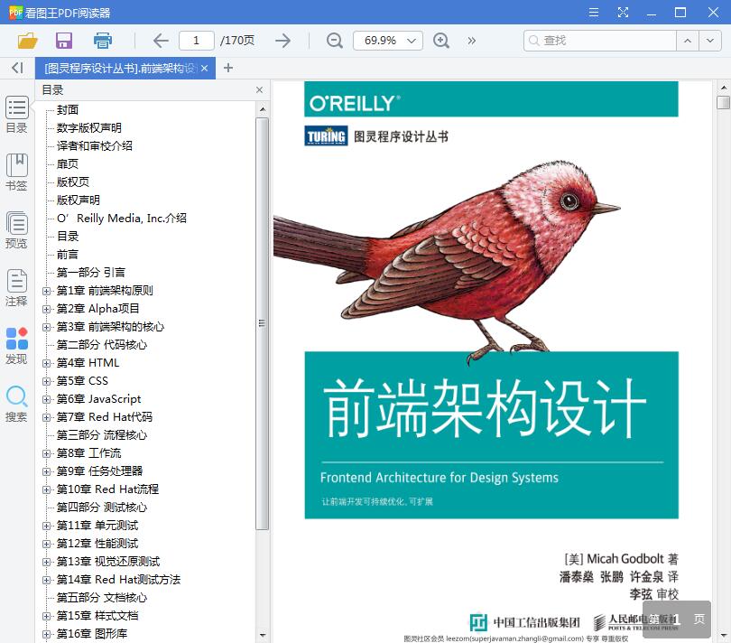Toggle fullscreen mode icon in title bar
Image resolution: width=731 pixels, height=643 pixels.
click(623, 12)
